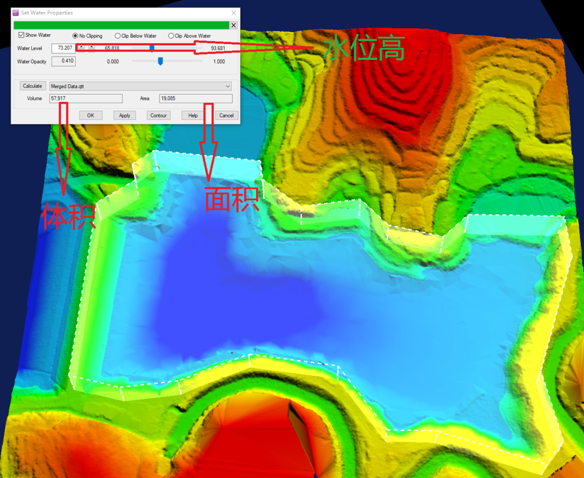Uncheck the Show Water checkbox
The height and width of the screenshot is (478, 584).
point(21,35)
